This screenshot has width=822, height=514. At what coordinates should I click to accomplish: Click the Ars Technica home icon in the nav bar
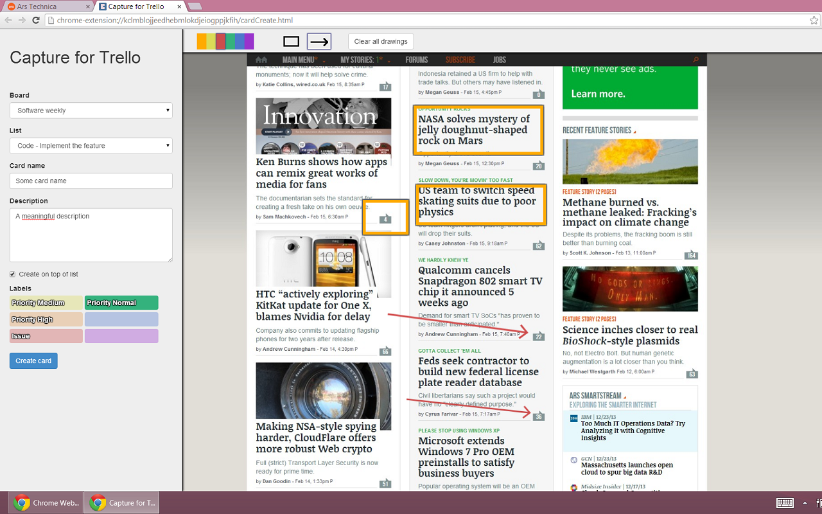261,60
